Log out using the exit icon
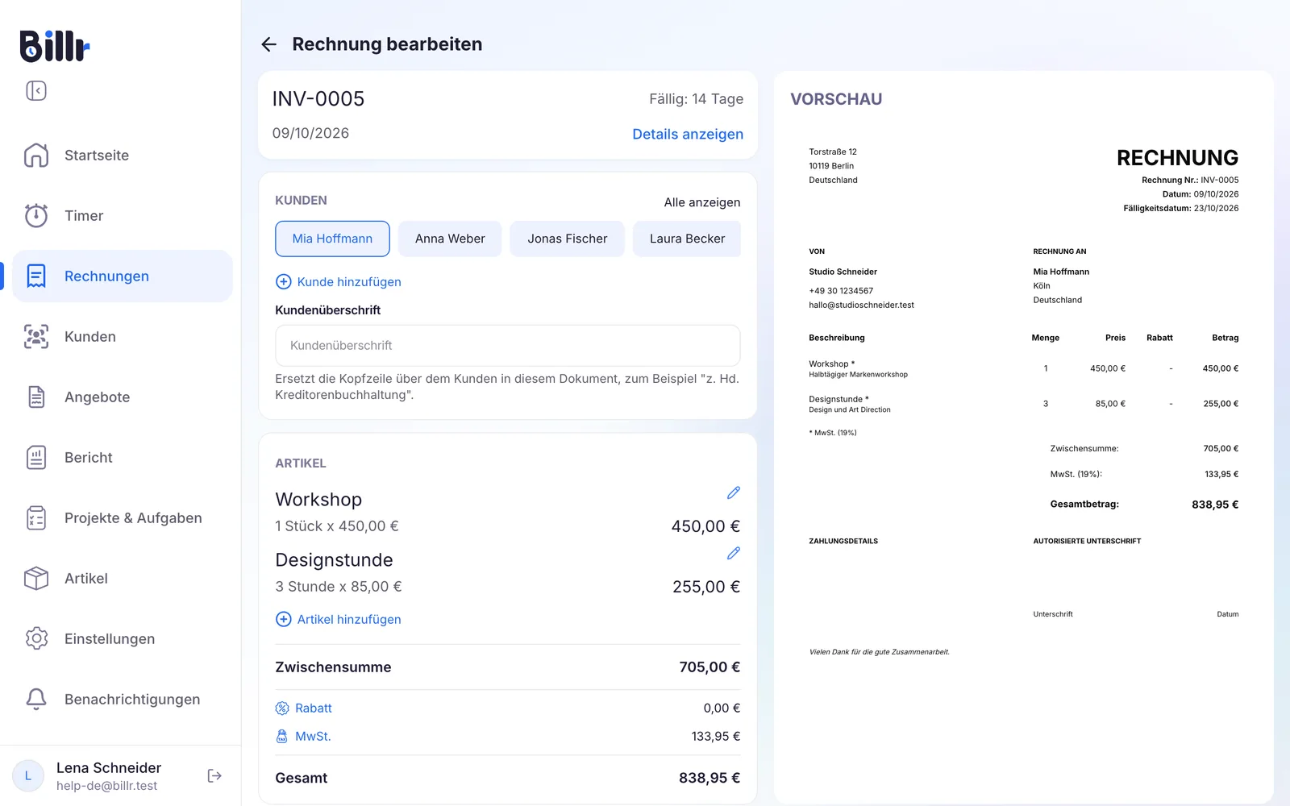This screenshot has height=806, width=1290. click(214, 775)
